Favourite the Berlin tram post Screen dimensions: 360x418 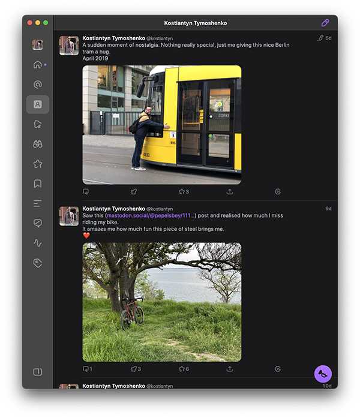[184, 192]
